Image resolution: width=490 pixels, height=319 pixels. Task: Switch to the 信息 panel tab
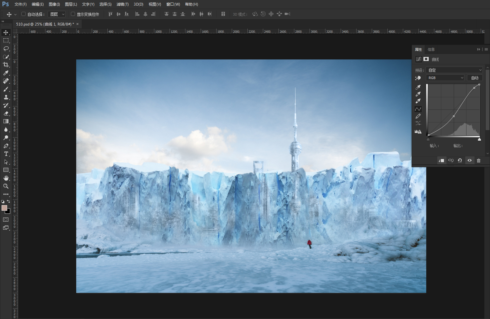click(x=431, y=49)
